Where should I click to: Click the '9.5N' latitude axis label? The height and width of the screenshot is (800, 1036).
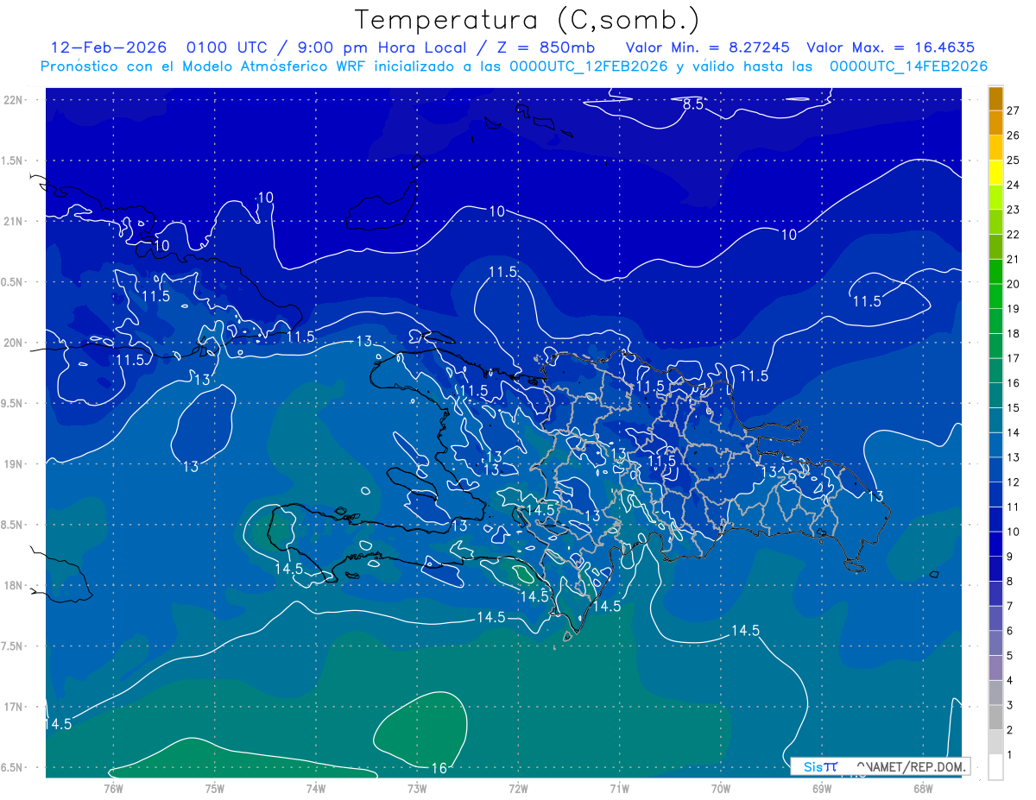[13, 404]
